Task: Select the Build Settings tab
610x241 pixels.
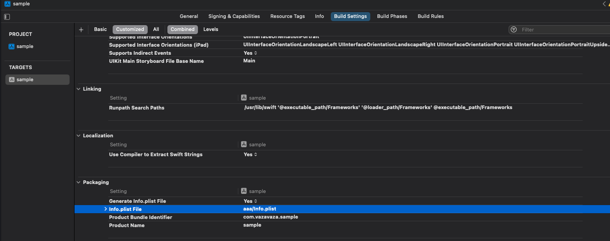Action: [x=351, y=16]
